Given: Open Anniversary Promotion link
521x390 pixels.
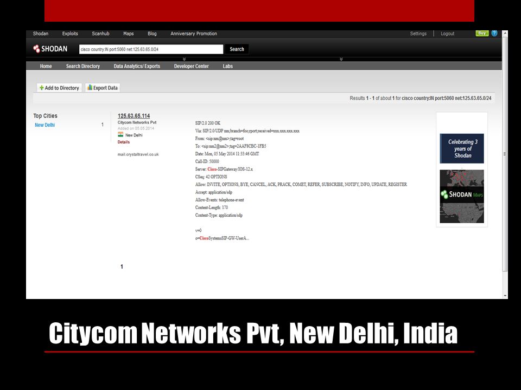Looking at the screenshot, I should pyautogui.click(x=193, y=34).
